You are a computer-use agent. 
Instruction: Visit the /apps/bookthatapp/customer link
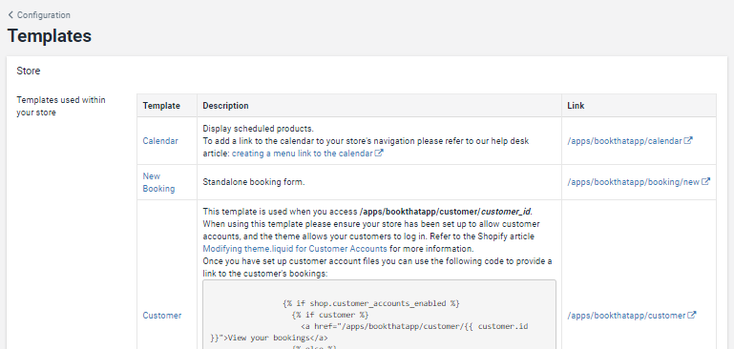627,316
